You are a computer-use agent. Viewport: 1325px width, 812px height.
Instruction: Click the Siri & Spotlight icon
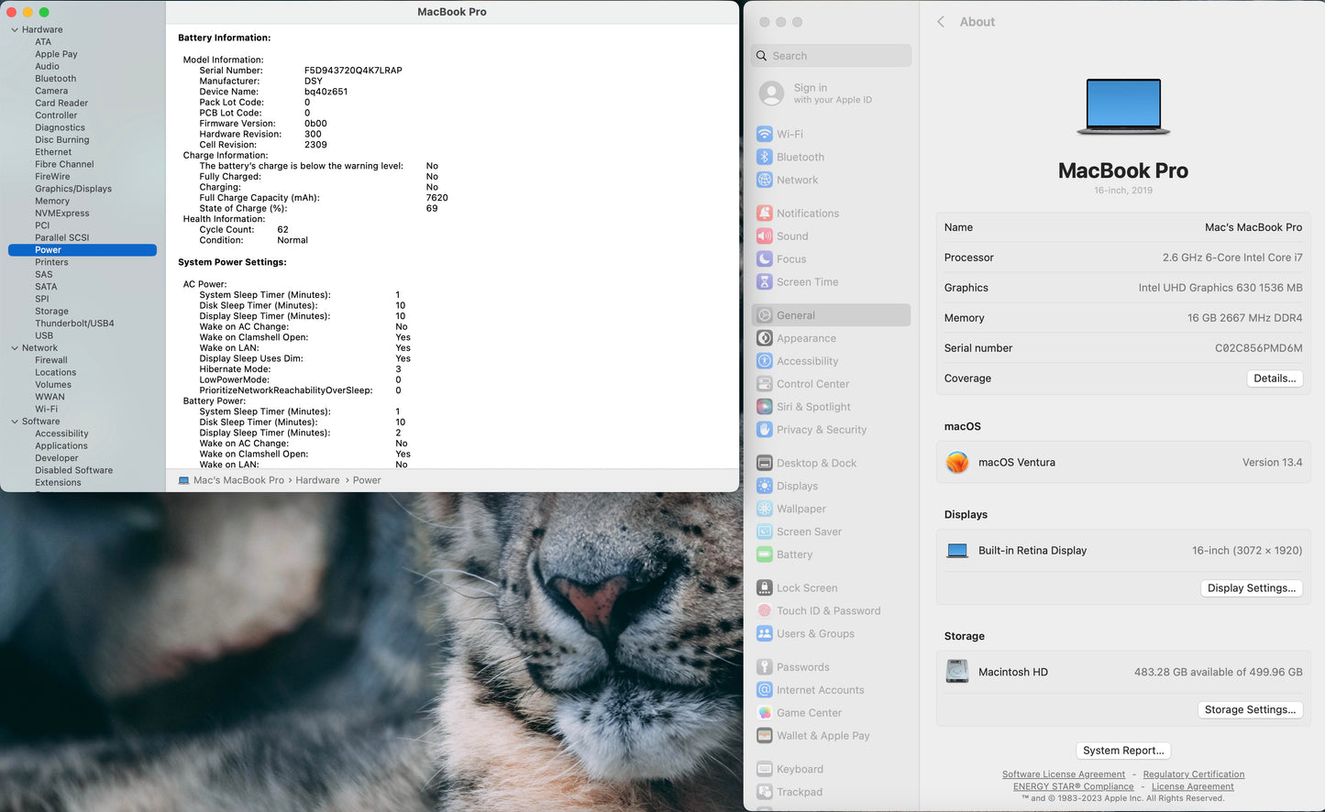click(x=764, y=407)
